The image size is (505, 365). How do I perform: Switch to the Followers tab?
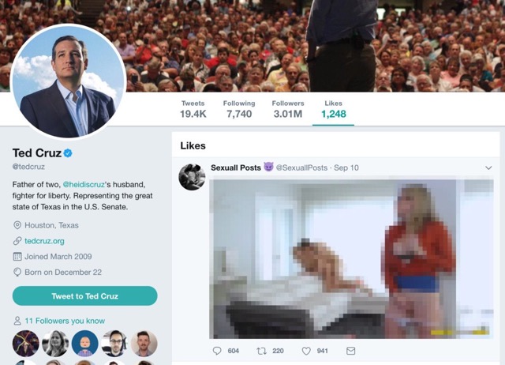(x=288, y=109)
